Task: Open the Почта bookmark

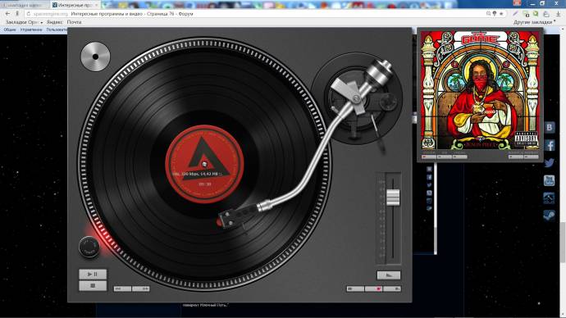Action: click(74, 22)
